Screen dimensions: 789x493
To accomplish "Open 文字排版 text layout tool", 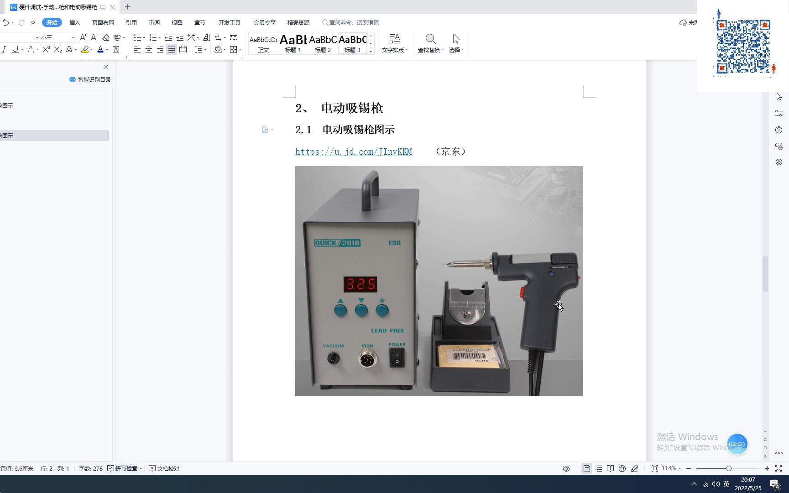I will point(395,44).
